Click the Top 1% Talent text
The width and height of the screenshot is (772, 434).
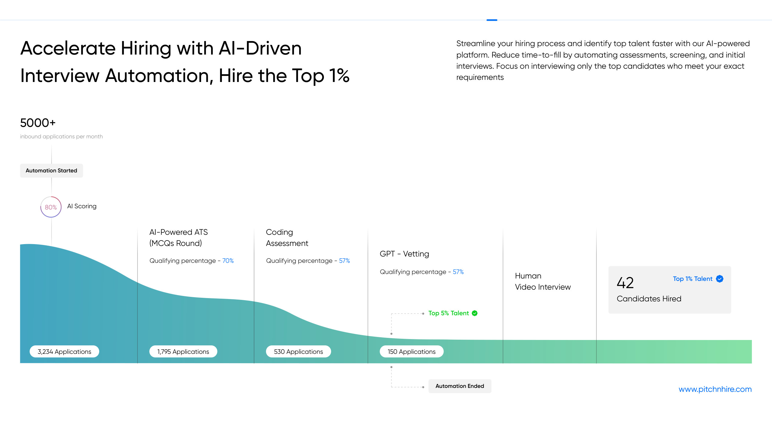pos(693,279)
